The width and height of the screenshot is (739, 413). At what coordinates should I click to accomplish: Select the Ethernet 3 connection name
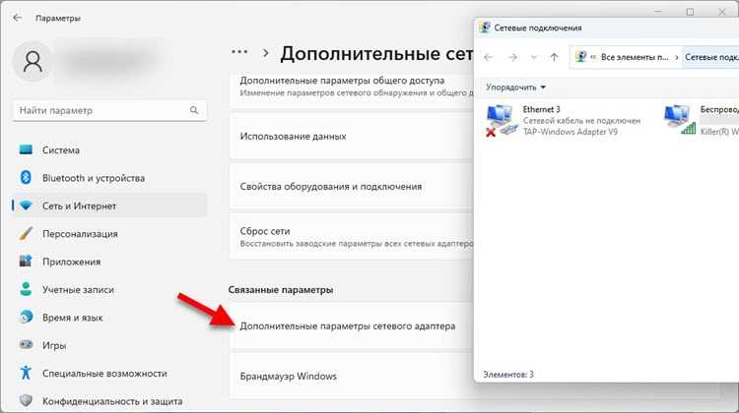[541, 109]
